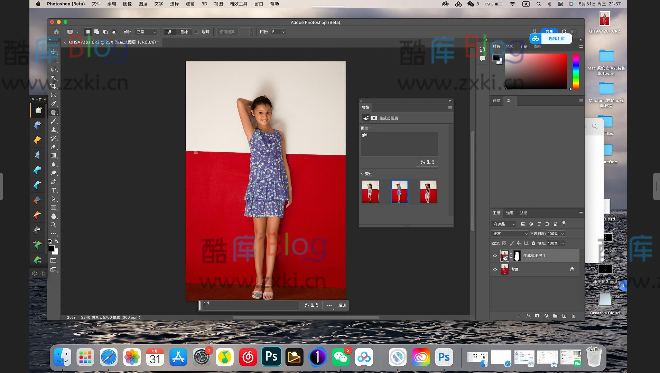Collapse the 变化 section in Properties
Screen dimensions: 660x373
363,174
